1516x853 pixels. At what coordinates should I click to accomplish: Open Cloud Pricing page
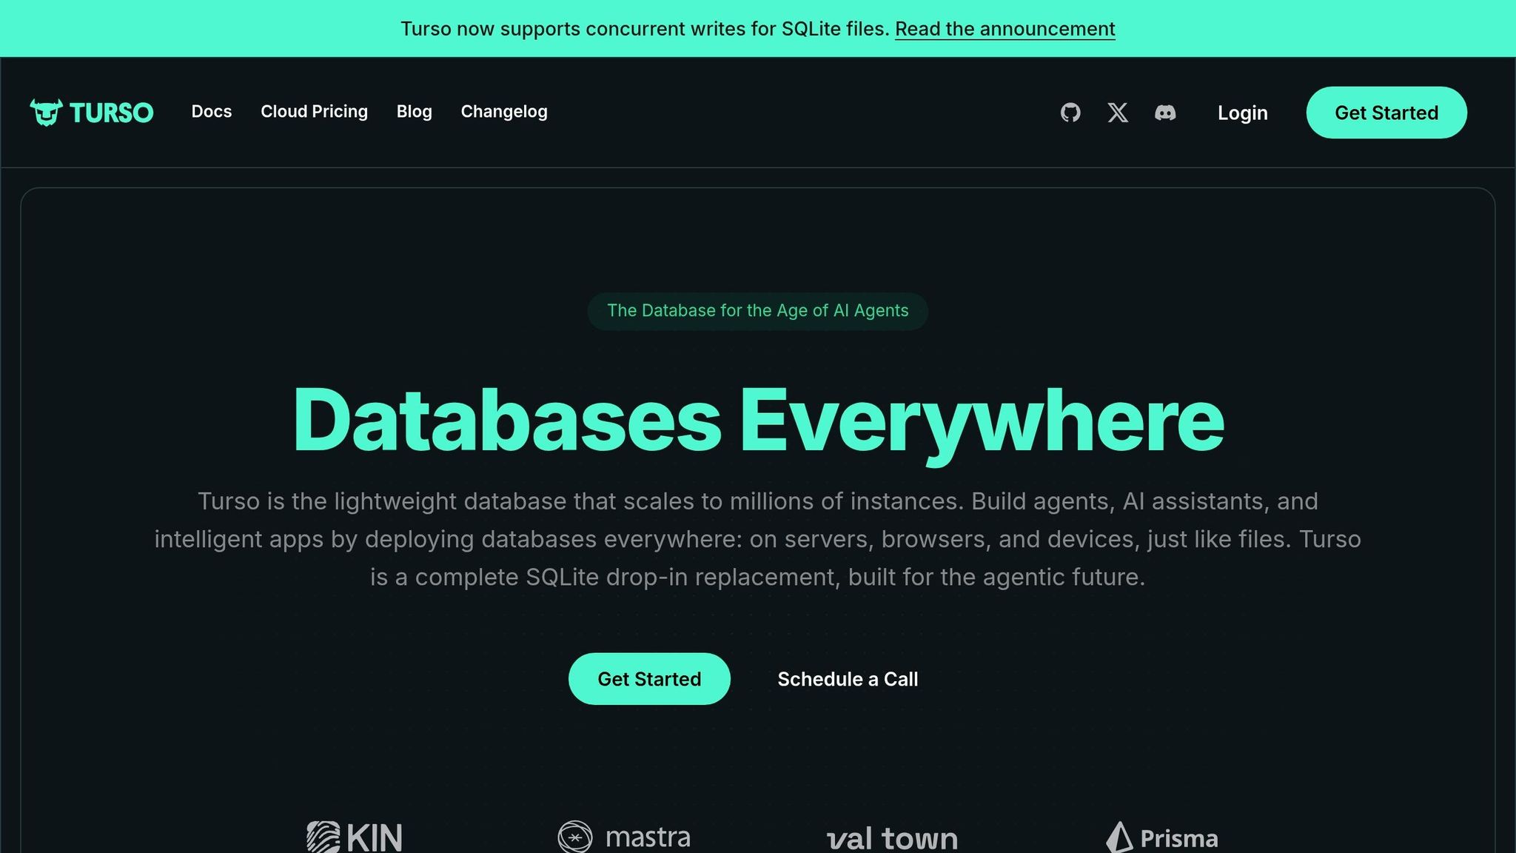[314, 112]
